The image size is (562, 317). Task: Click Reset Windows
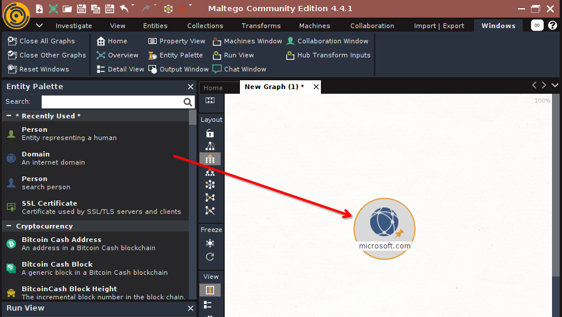(x=38, y=69)
